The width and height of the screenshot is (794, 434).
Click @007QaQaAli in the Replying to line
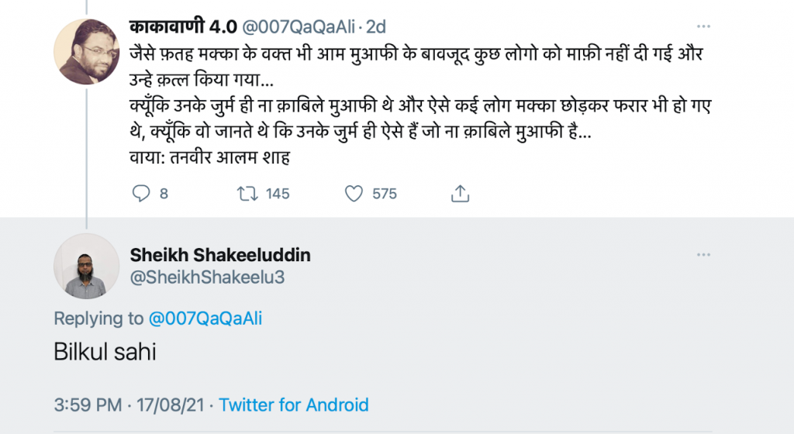pos(205,318)
